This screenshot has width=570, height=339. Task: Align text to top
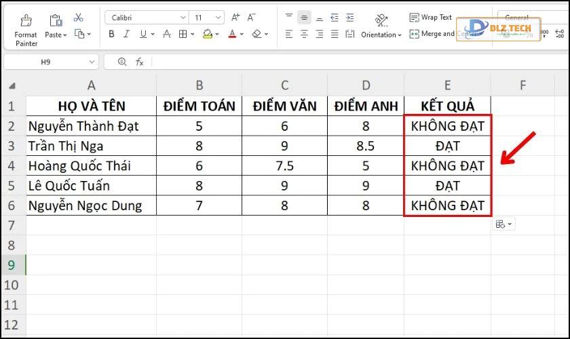coord(289,18)
